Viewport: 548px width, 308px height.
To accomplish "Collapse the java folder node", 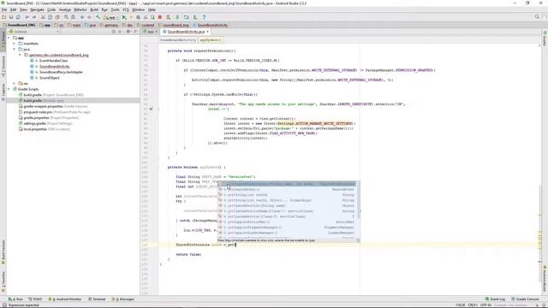I will (x=15, y=50).
